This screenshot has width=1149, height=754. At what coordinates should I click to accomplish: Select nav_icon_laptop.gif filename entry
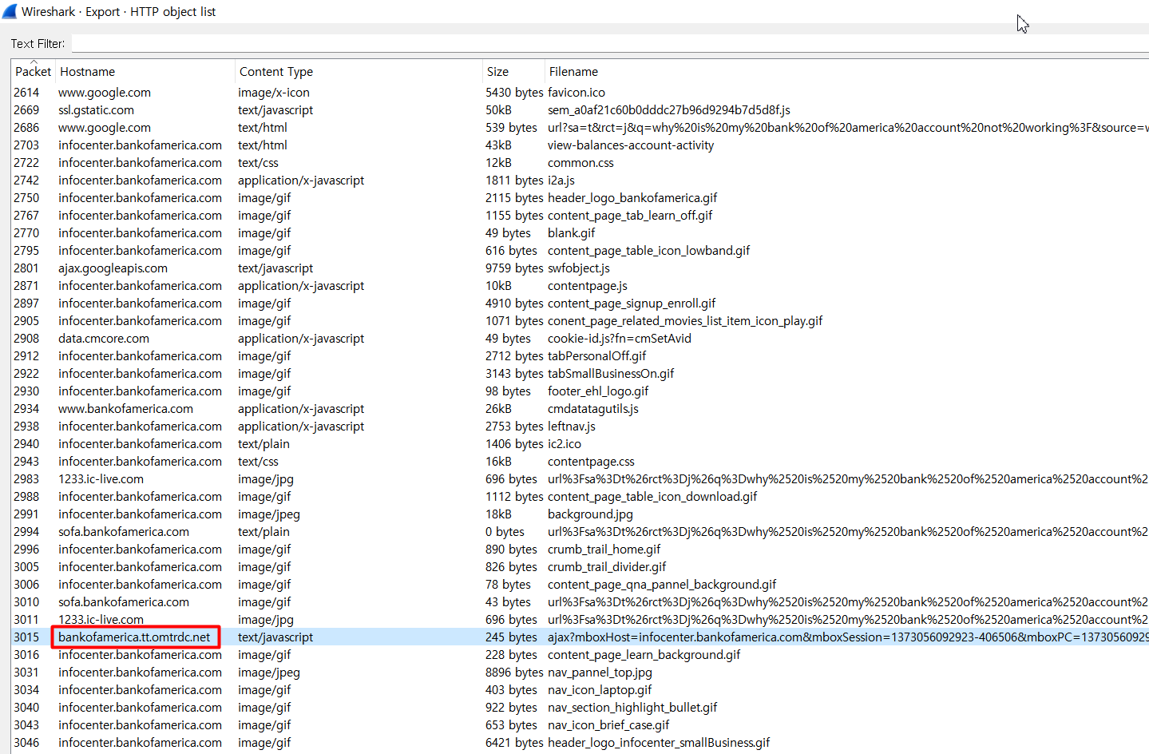click(x=600, y=690)
